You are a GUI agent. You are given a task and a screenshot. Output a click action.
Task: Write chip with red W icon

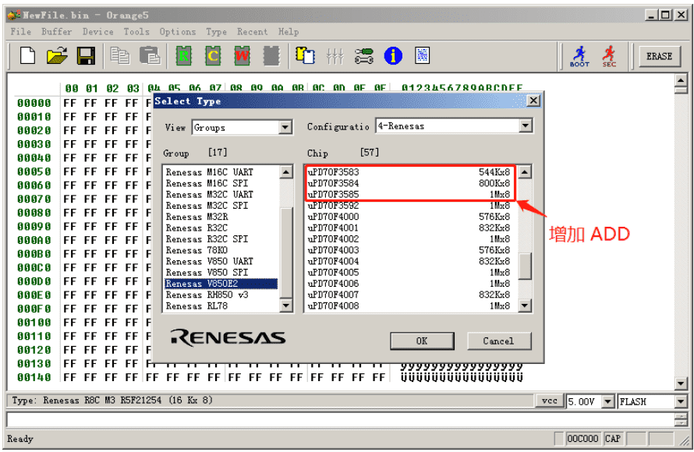[x=242, y=56]
